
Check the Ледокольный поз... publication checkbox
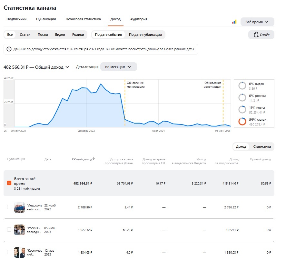coord(9,207)
